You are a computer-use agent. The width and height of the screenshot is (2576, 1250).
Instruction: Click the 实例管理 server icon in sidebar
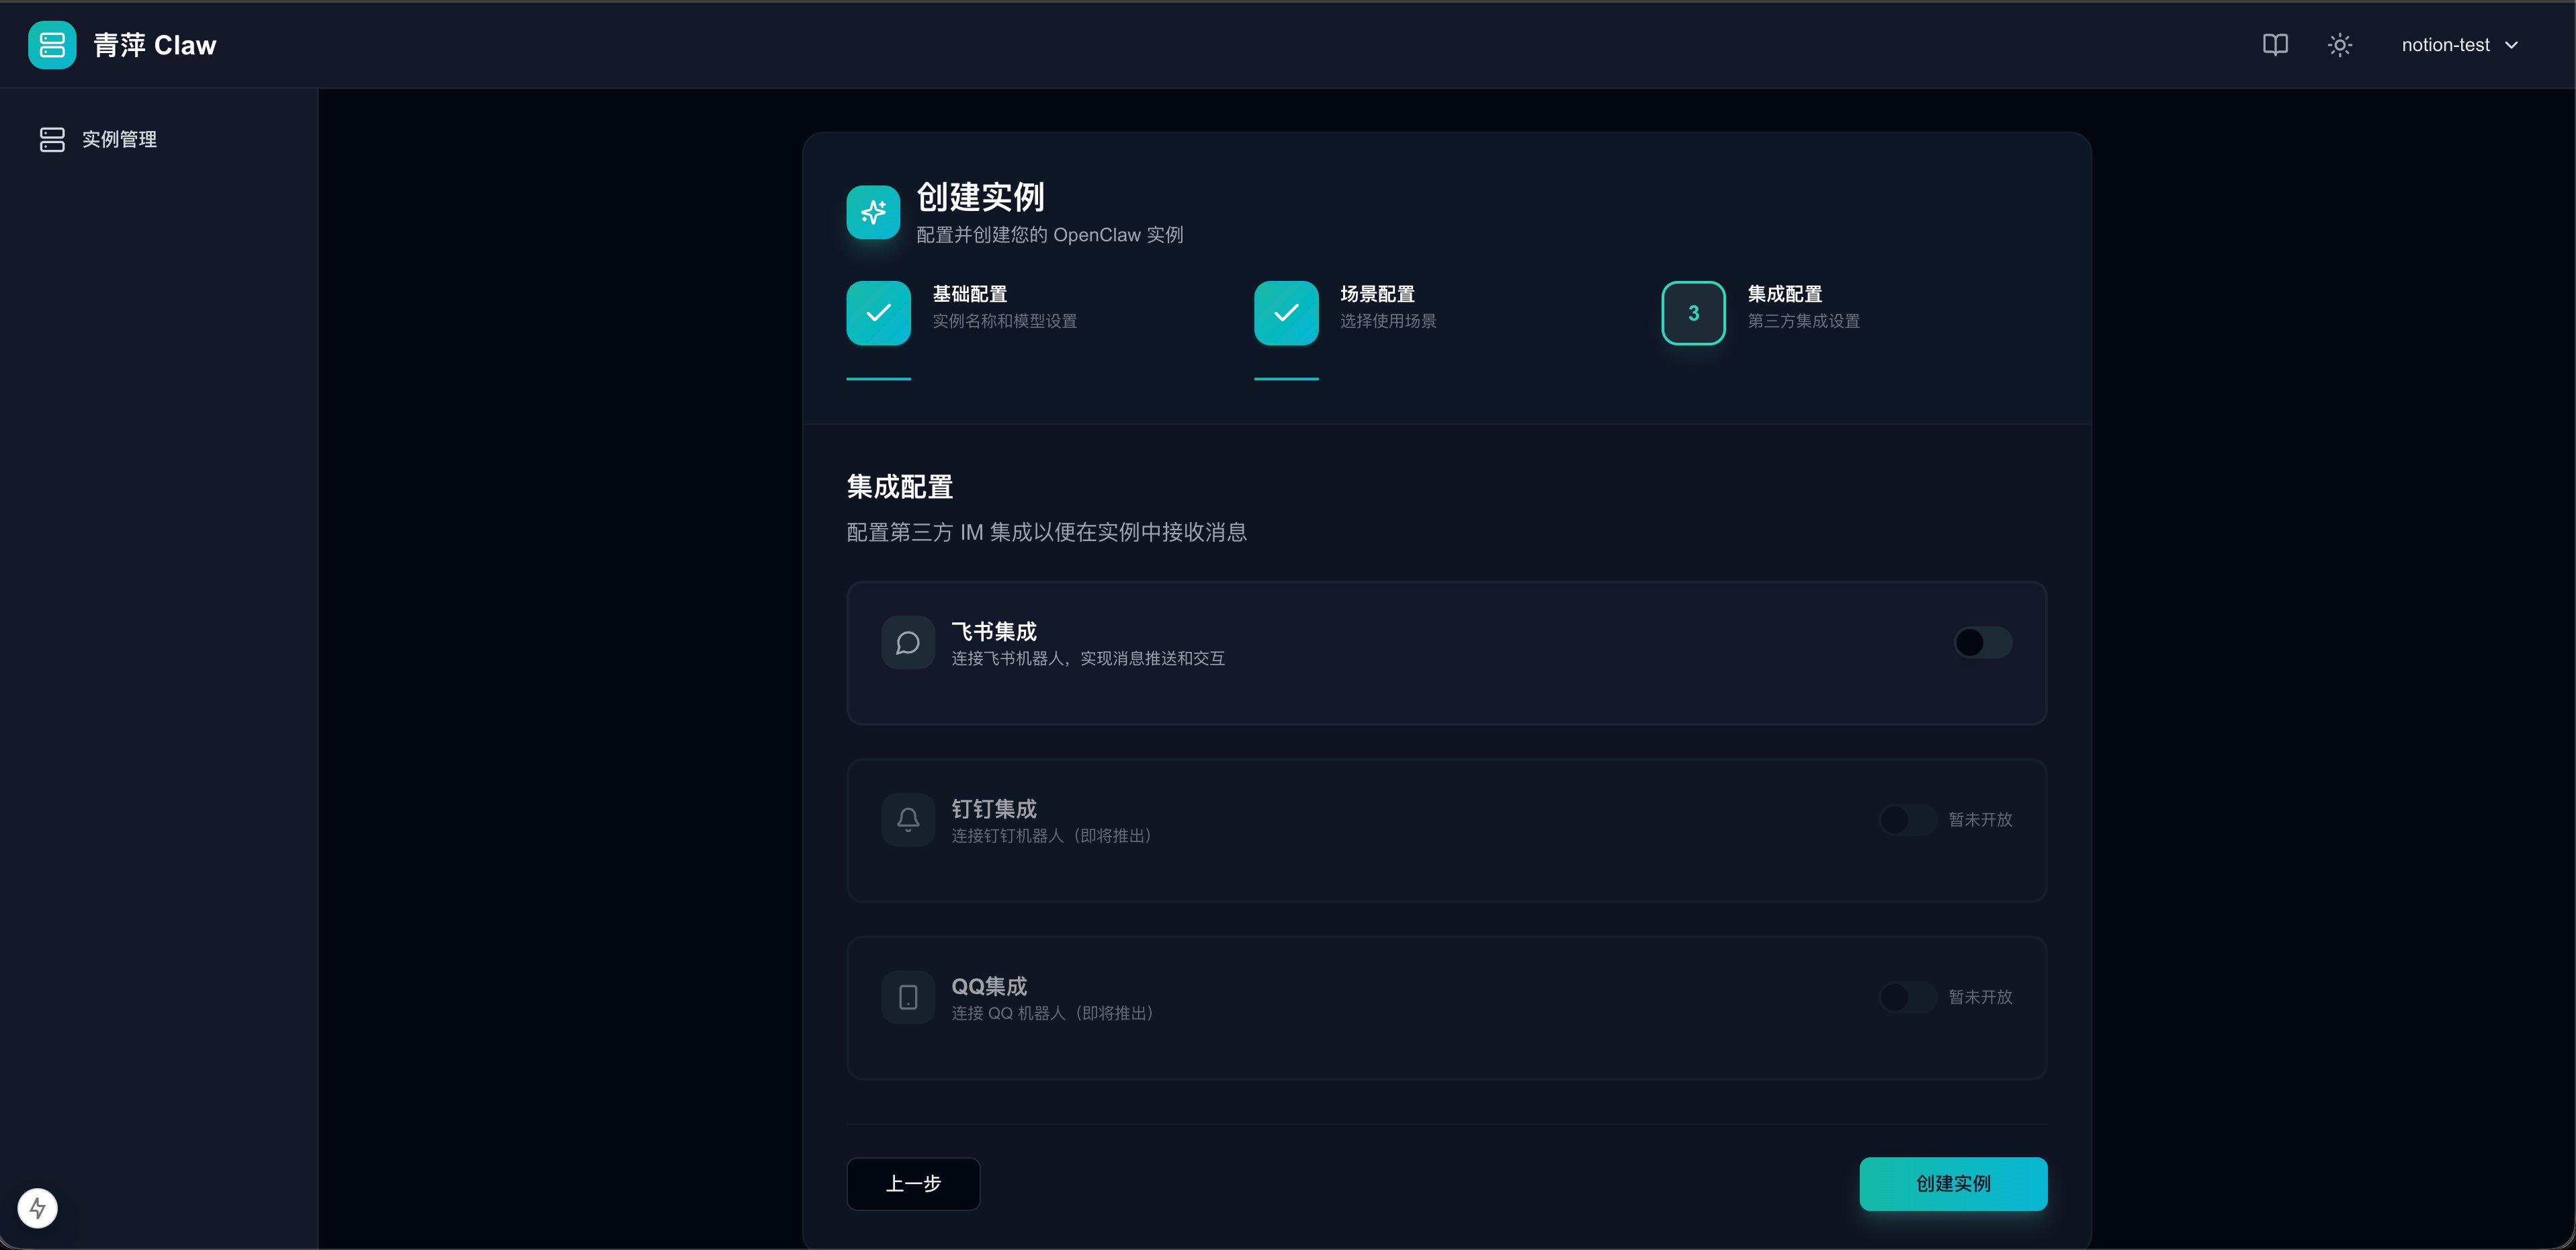coord(52,140)
